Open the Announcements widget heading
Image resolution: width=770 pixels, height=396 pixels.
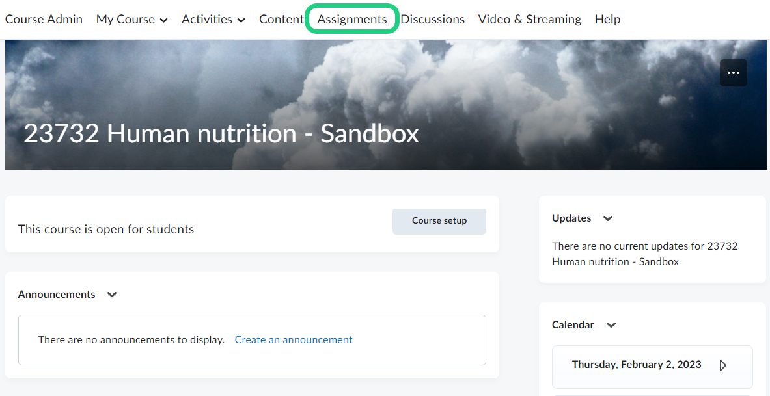57,295
